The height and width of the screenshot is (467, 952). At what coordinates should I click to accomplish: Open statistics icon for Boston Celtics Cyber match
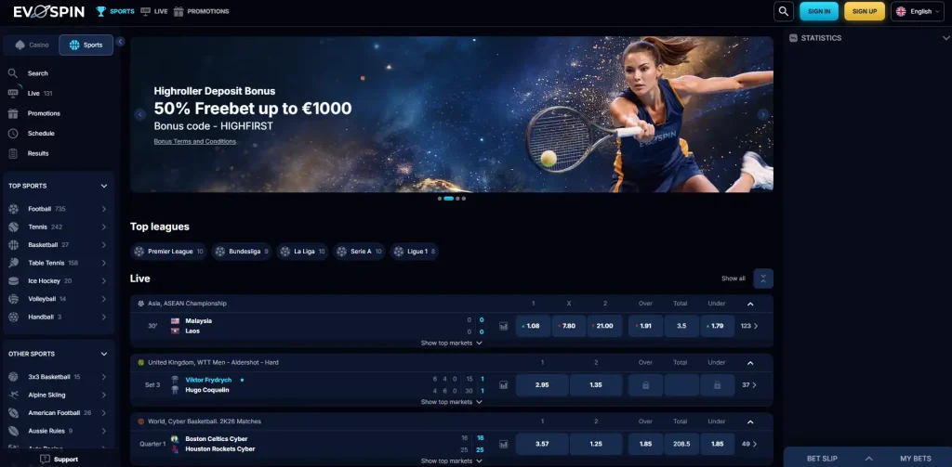(x=503, y=444)
